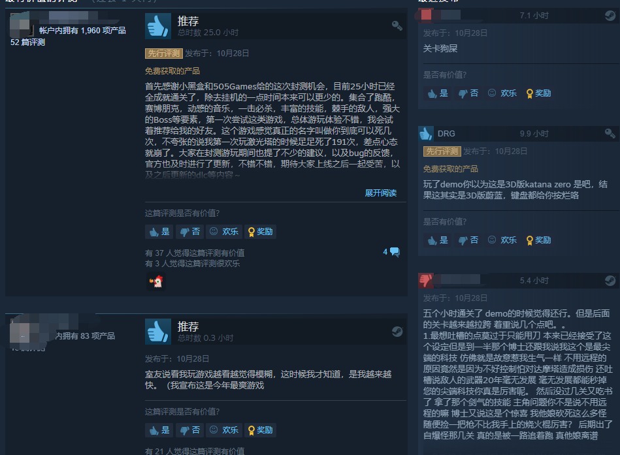Click the red thumbs-down icon on the 5.4-hour review
Viewport: 620px width, 455px height.
point(426,280)
